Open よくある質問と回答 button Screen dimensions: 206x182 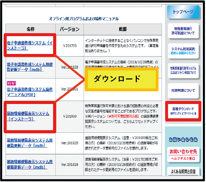tap(183, 171)
